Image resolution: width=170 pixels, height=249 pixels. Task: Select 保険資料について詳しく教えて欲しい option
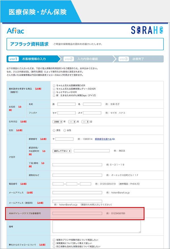[54, 243]
